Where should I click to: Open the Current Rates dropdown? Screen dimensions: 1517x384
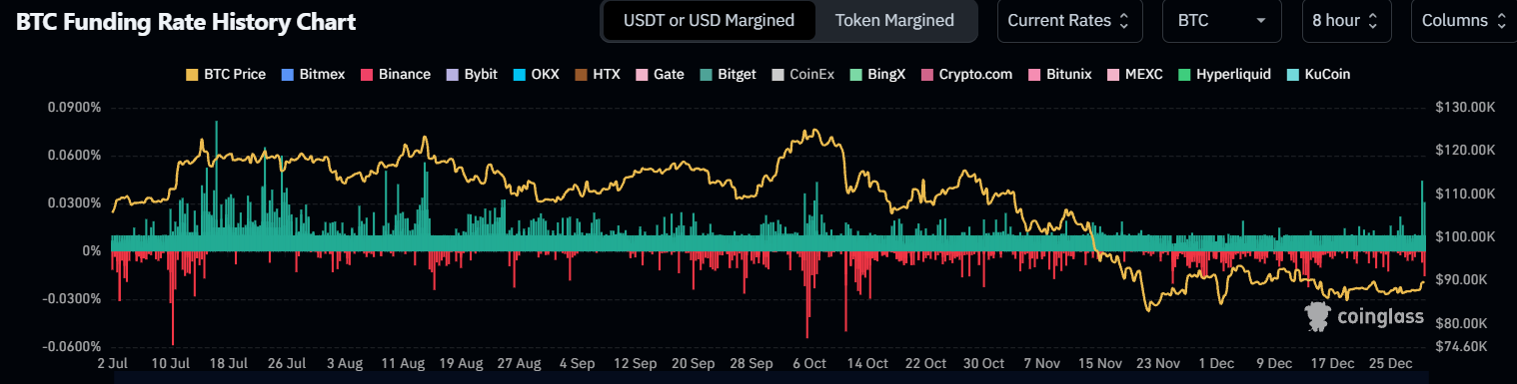[x=1069, y=21]
